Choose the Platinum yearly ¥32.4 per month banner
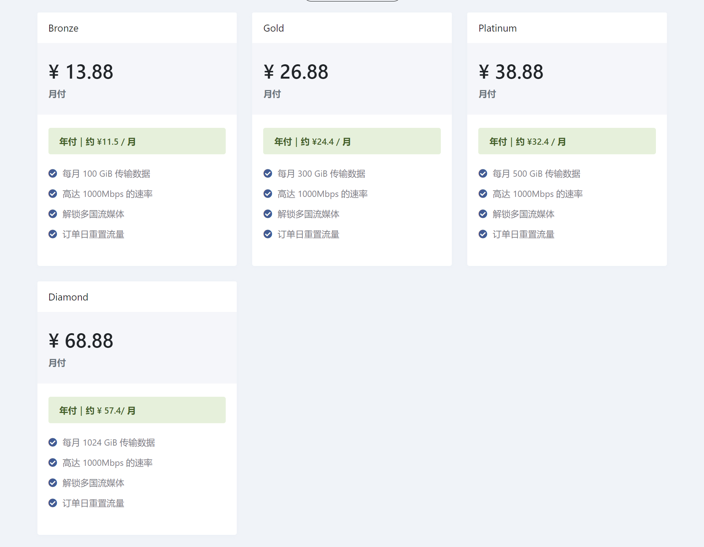 point(567,141)
